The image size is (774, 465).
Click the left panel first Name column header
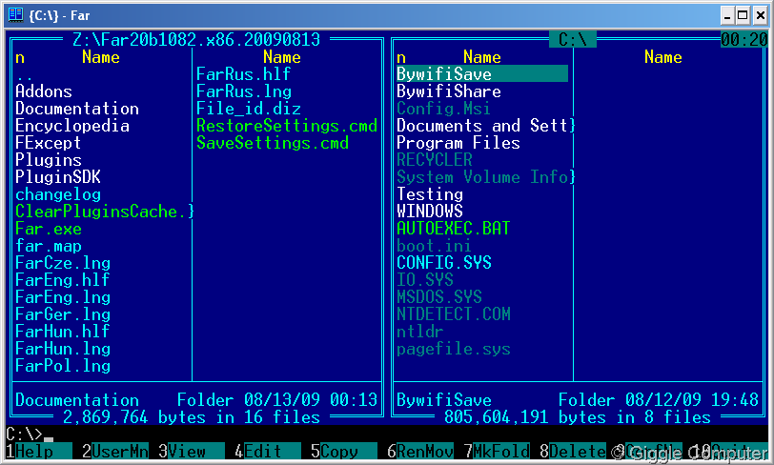click(x=101, y=57)
